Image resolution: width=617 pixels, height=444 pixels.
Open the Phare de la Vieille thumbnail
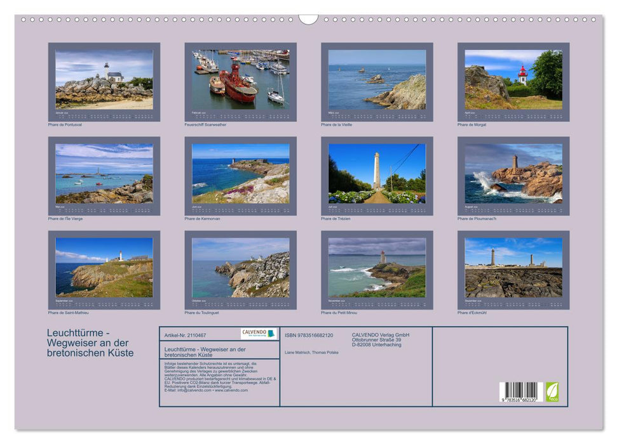[x=377, y=79]
